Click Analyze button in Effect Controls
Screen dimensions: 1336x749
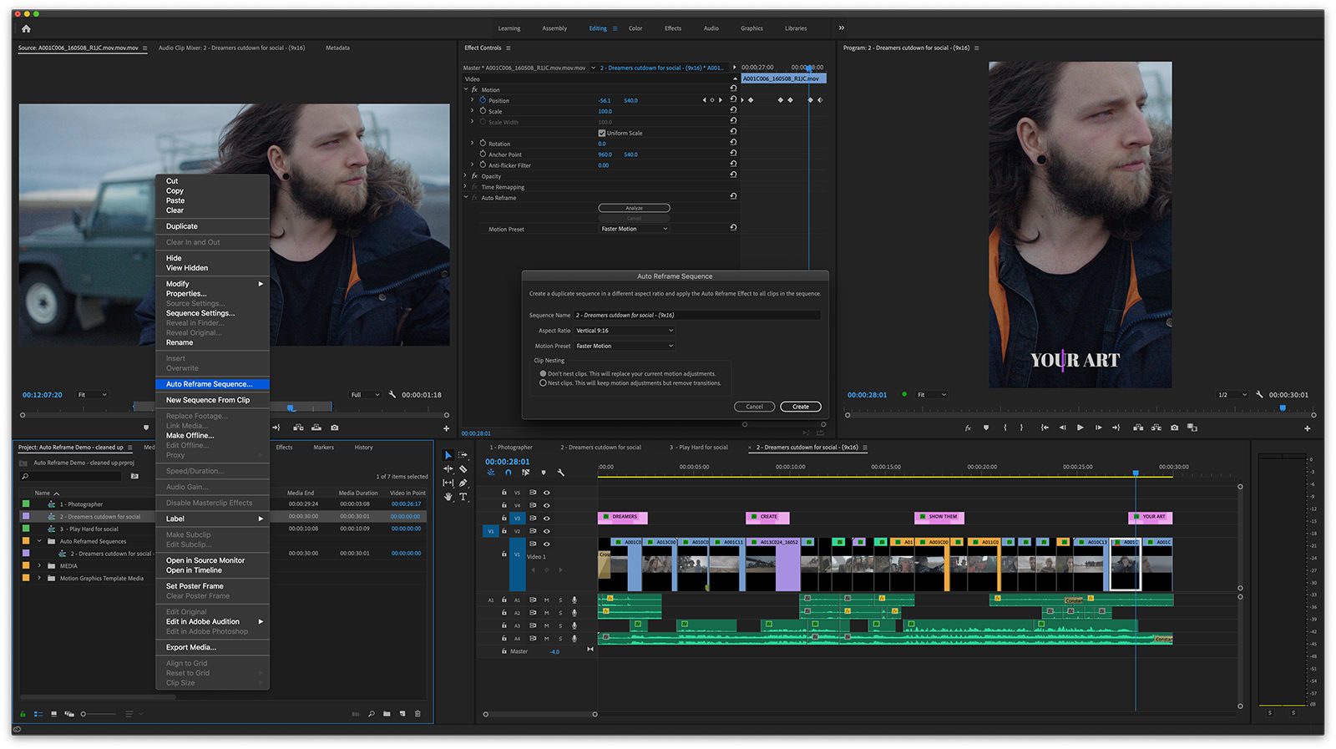635,208
